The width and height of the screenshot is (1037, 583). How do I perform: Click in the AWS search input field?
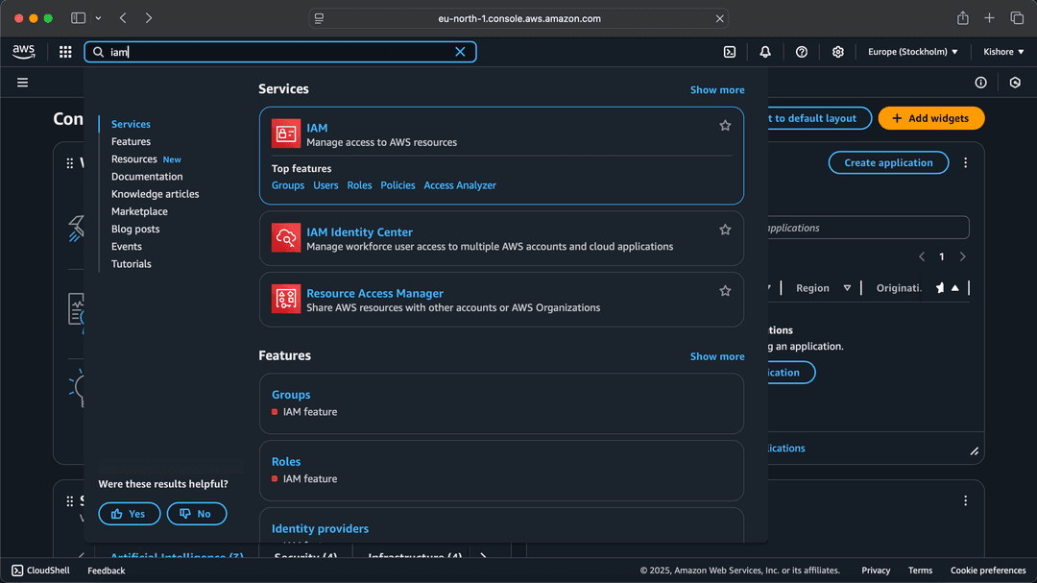[x=278, y=52]
